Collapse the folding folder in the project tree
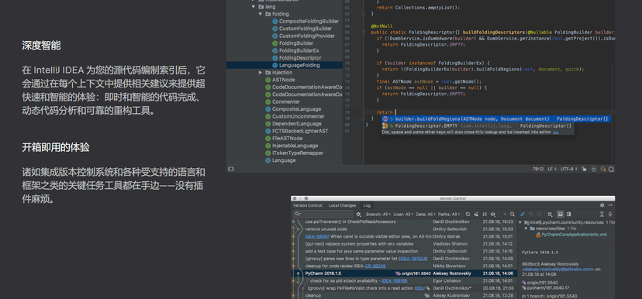 (261, 14)
